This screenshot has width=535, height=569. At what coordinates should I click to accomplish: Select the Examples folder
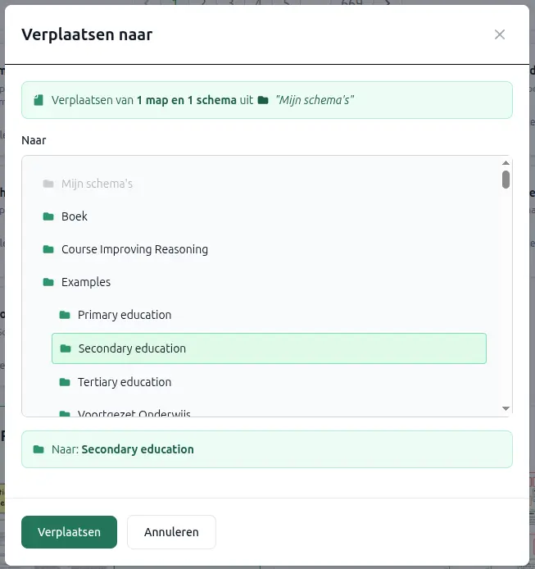86,282
